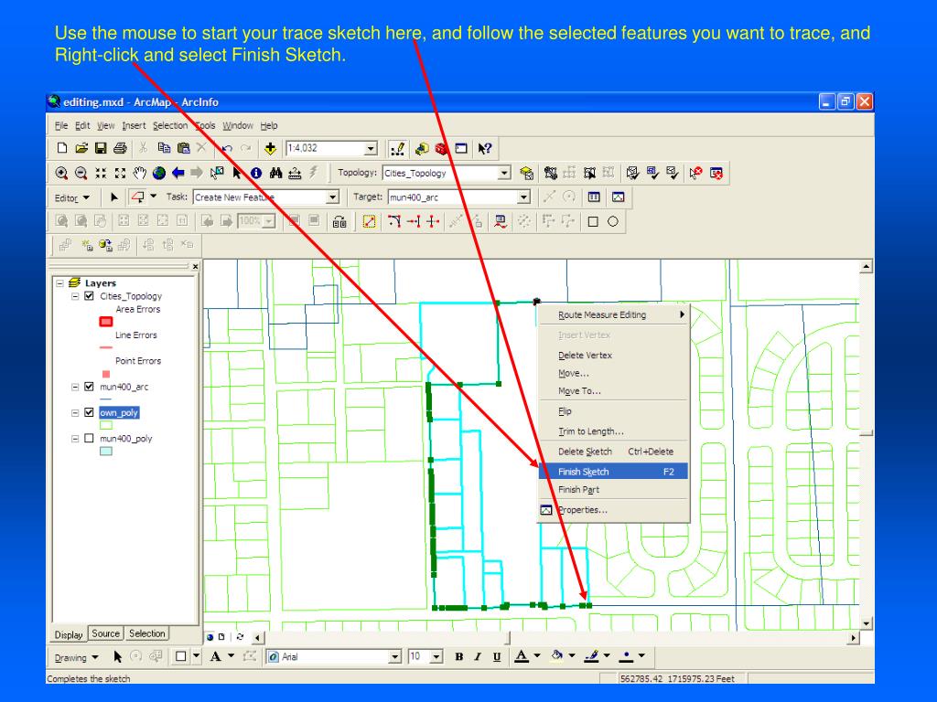Apply Bold text formatting
The width and height of the screenshot is (937, 702).
(459, 656)
